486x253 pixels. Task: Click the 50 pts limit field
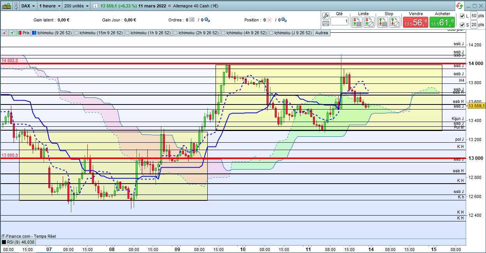[474, 16]
